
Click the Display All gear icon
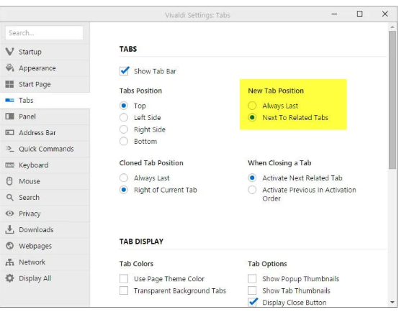click(10, 278)
